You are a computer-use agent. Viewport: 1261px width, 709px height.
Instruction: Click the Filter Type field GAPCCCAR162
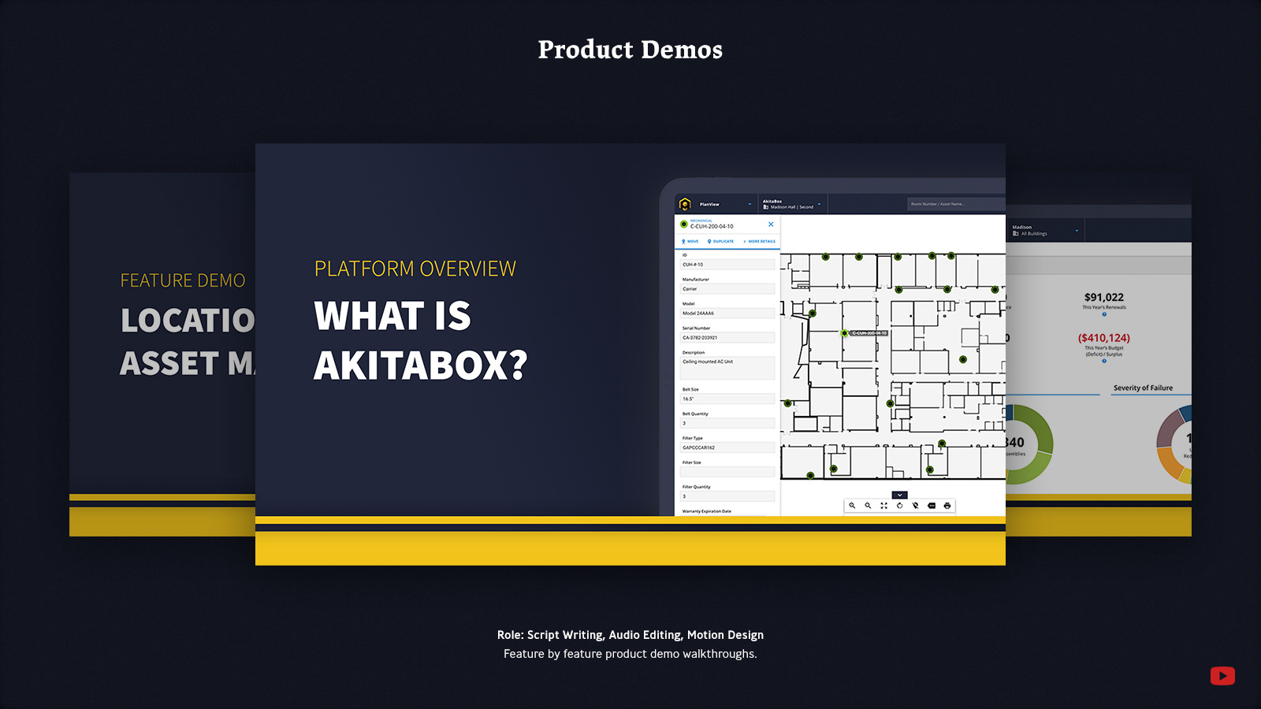(727, 447)
